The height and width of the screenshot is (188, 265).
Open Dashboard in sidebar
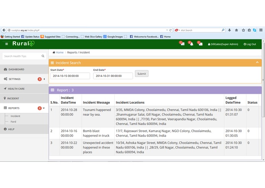click(x=24, y=69)
